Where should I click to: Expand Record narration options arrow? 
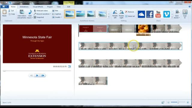pos(51,14)
